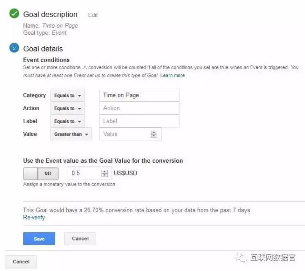
Task: Click into the Label text field
Action: pos(139,121)
